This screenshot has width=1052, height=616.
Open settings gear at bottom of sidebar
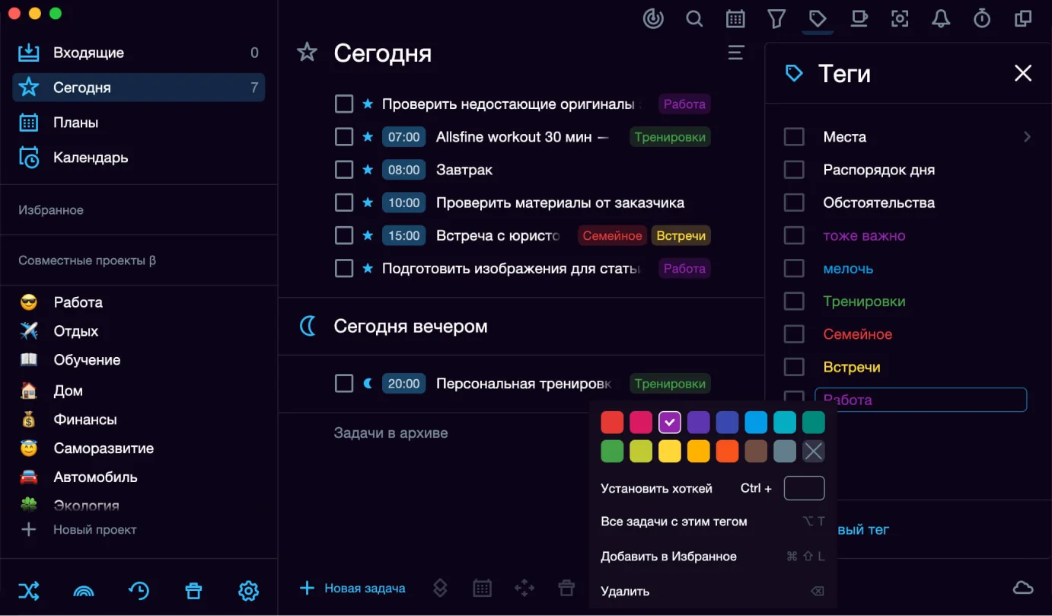[x=248, y=591]
